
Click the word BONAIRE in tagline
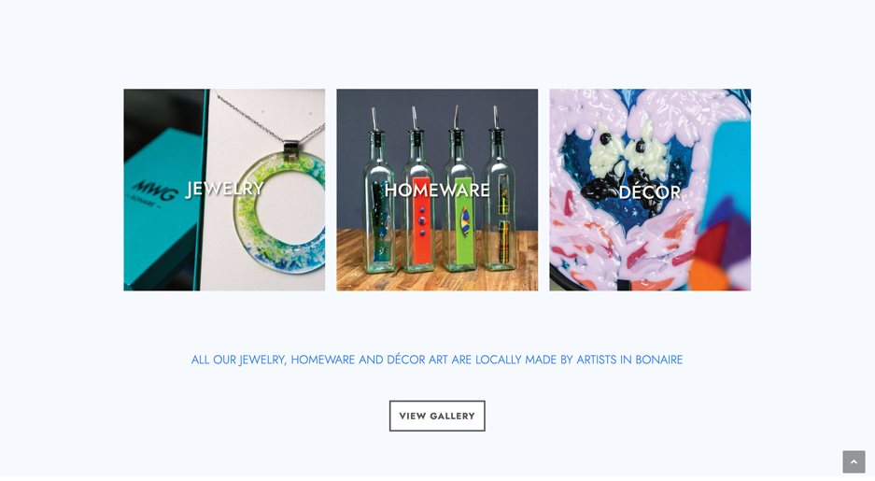coord(658,360)
